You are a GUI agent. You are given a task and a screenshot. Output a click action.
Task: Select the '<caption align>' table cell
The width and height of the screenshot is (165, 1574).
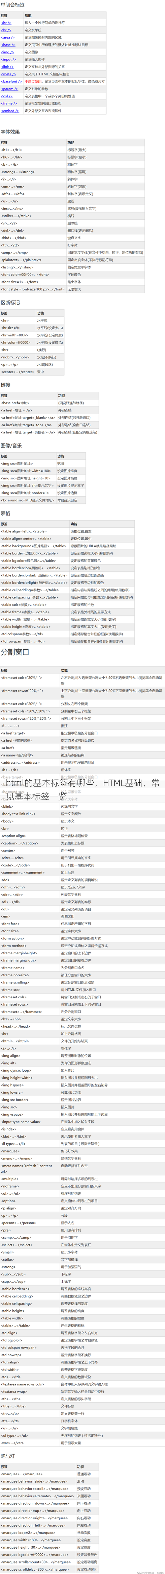point(30,835)
